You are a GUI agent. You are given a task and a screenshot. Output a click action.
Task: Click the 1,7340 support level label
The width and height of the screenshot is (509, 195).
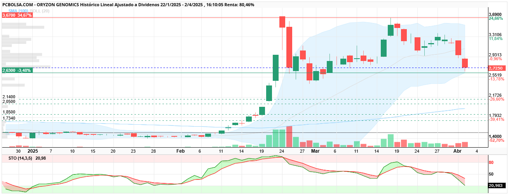[x=9, y=118]
